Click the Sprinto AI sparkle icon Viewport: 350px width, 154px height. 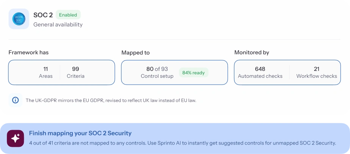coord(16,138)
